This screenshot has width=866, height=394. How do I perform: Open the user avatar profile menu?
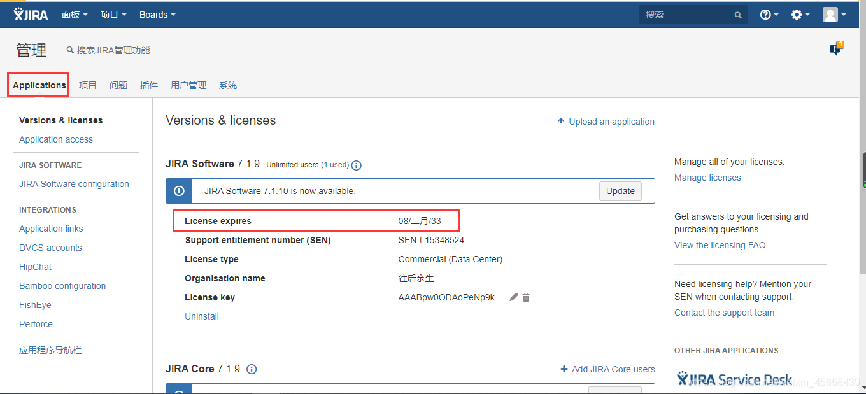click(x=834, y=15)
